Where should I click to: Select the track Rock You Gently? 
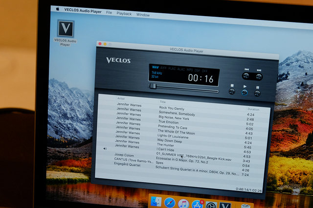[x=172, y=108]
